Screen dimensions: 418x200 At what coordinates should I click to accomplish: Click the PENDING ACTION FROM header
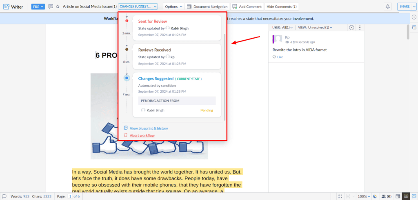pyautogui.click(x=177, y=101)
